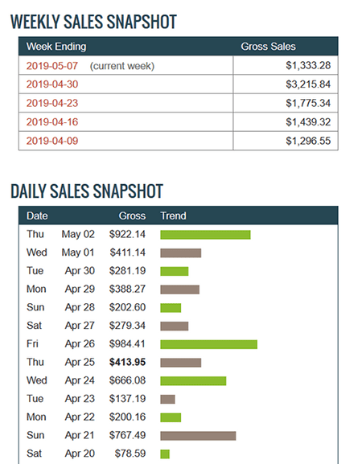The image size is (362, 464).
Task: Click the brown trend bar for May 01
Action: click(181, 253)
